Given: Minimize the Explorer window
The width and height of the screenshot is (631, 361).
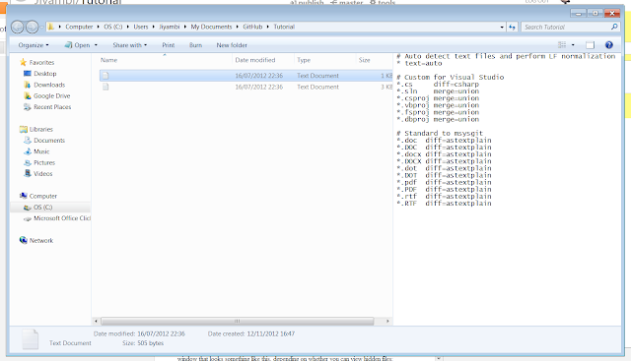Looking at the screenshot, I should tap(578, 13).
